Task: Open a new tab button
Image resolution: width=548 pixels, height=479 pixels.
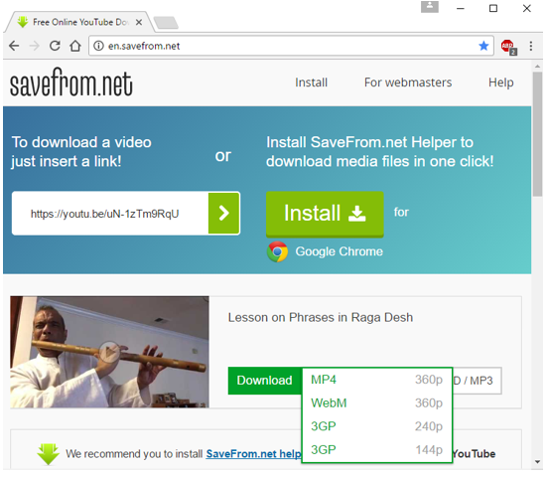Action: click(166, 23)
